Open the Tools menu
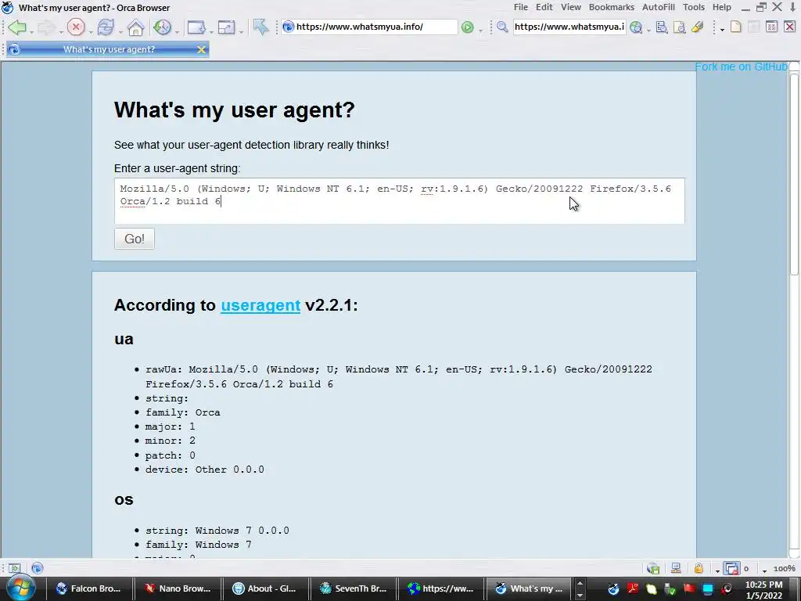The width and height of the screenshot is (801, 601). (694, 7)
